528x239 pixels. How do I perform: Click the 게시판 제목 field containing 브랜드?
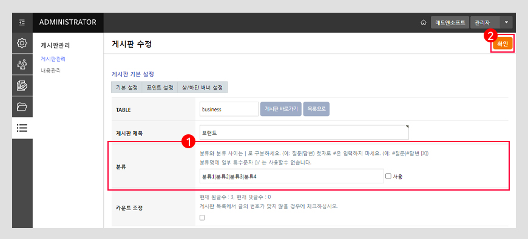(304, 133)
